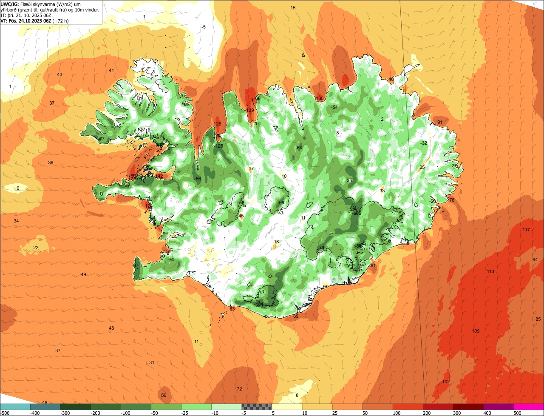Click the flux value 94 at the east edge

tap(535, 259)
